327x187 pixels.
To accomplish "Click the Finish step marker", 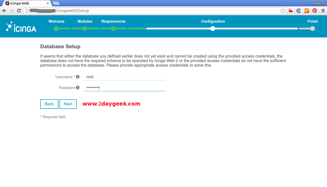I will click(312, 28).
